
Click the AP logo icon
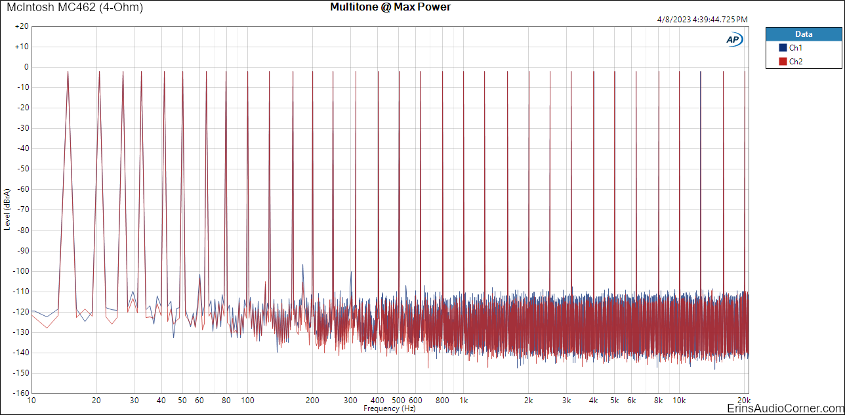pos(733,39)
